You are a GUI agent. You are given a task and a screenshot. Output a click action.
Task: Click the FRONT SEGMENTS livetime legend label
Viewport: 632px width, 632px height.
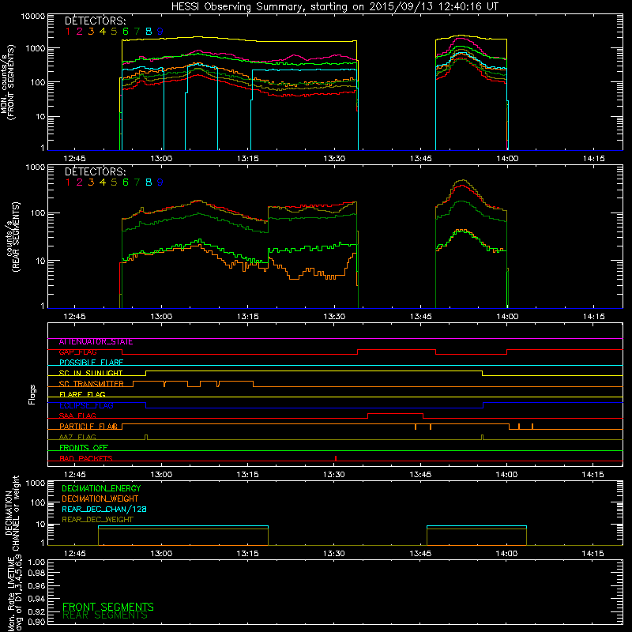108,607
